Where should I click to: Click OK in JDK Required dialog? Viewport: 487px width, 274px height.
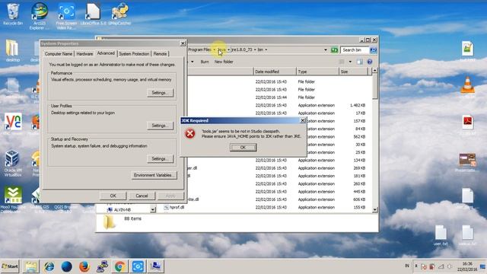[243, 147]
